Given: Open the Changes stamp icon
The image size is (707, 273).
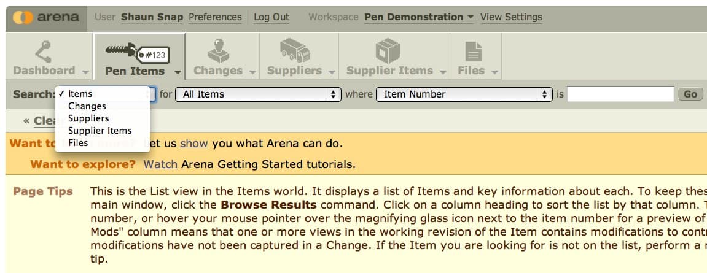Looking at the screenshot, I should pos(219,50).
